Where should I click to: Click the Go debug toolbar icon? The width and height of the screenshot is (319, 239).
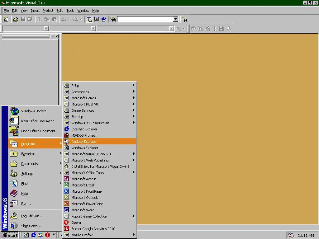click(x=221, y=29)
